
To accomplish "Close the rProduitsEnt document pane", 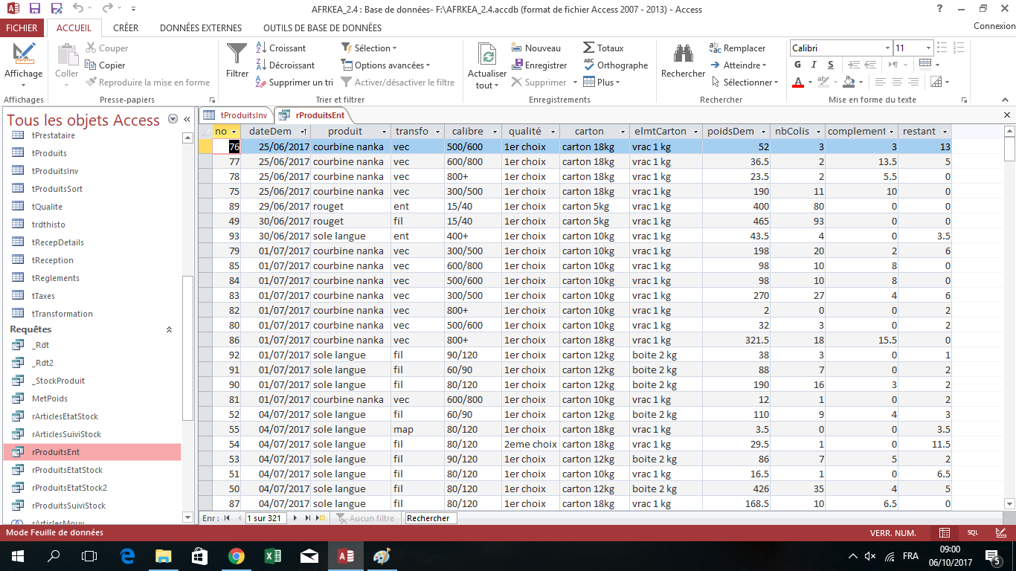I will [x=1007, y=115].
